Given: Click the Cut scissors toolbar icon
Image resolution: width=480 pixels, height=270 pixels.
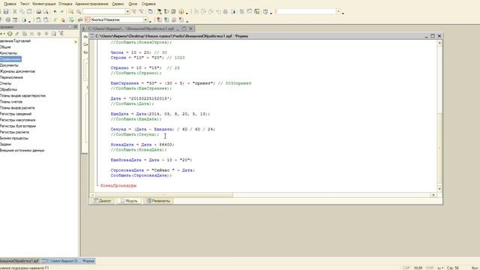Looking at the screenshot, I should 14,12.
